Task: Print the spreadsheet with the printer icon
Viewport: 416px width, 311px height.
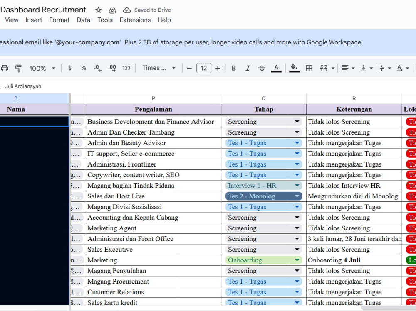Action: click(5, 69)
